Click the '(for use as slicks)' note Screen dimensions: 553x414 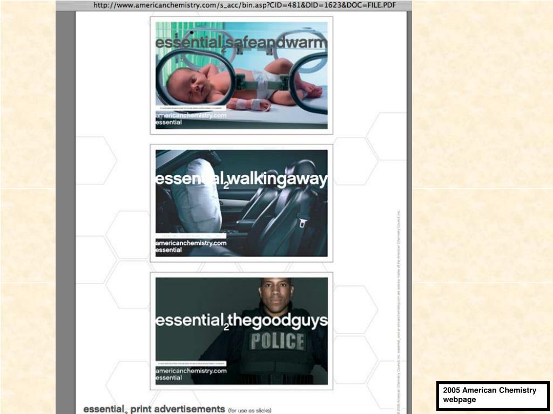click(x=249, y=410)
